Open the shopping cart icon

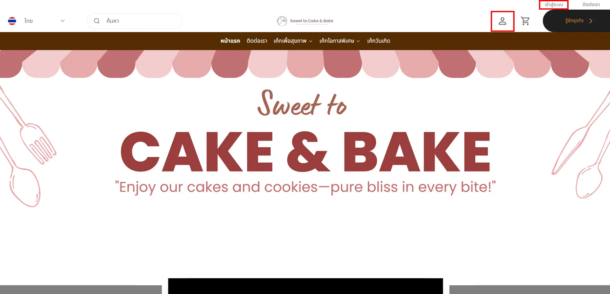tap(525, 21)
